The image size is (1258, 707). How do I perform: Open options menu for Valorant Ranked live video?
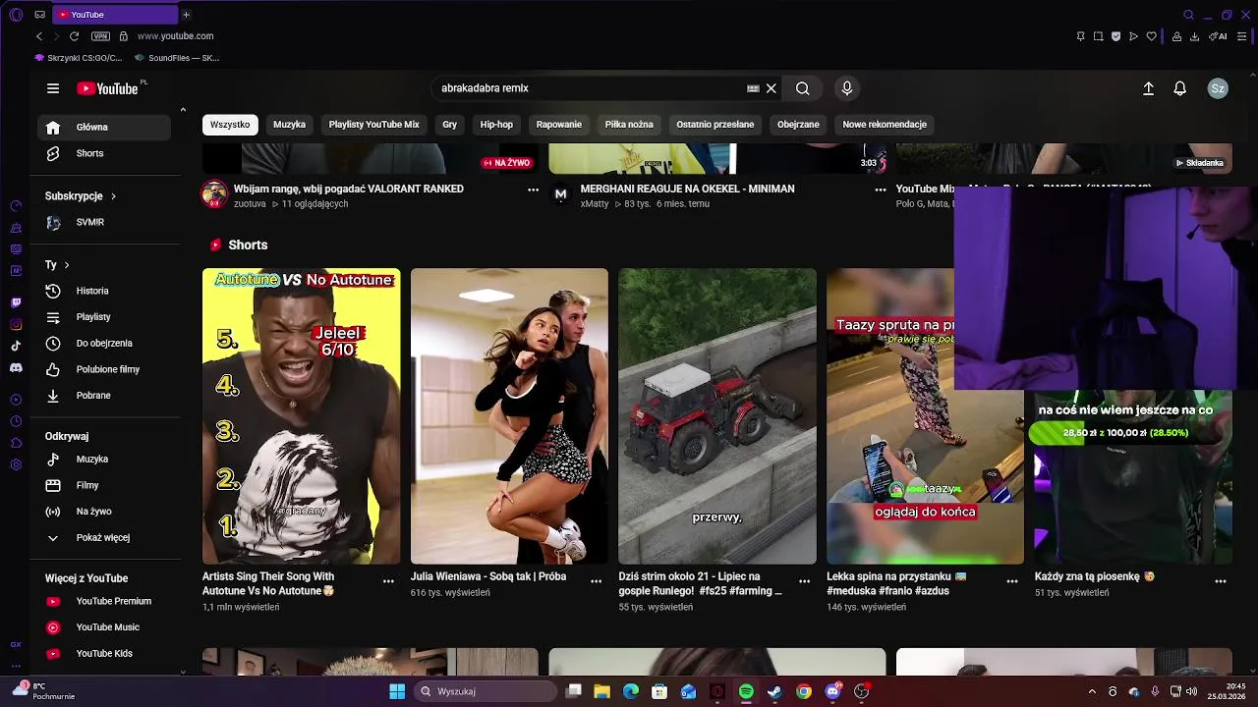click(x=534, y=190)
